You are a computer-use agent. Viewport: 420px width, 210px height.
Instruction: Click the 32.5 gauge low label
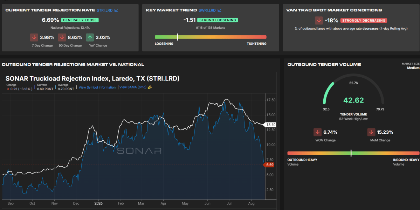coord(326,109)
